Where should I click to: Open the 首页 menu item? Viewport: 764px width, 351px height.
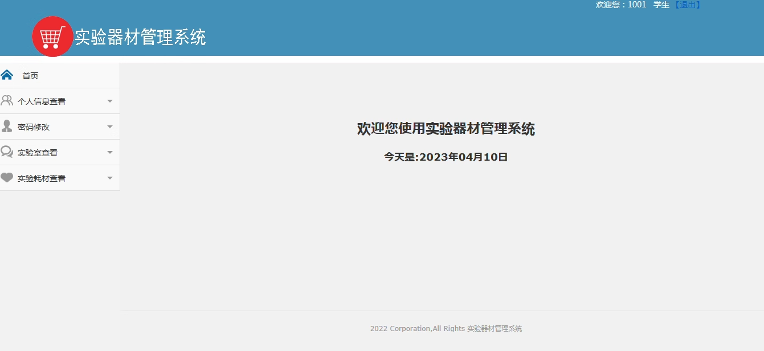coord(30,76)
